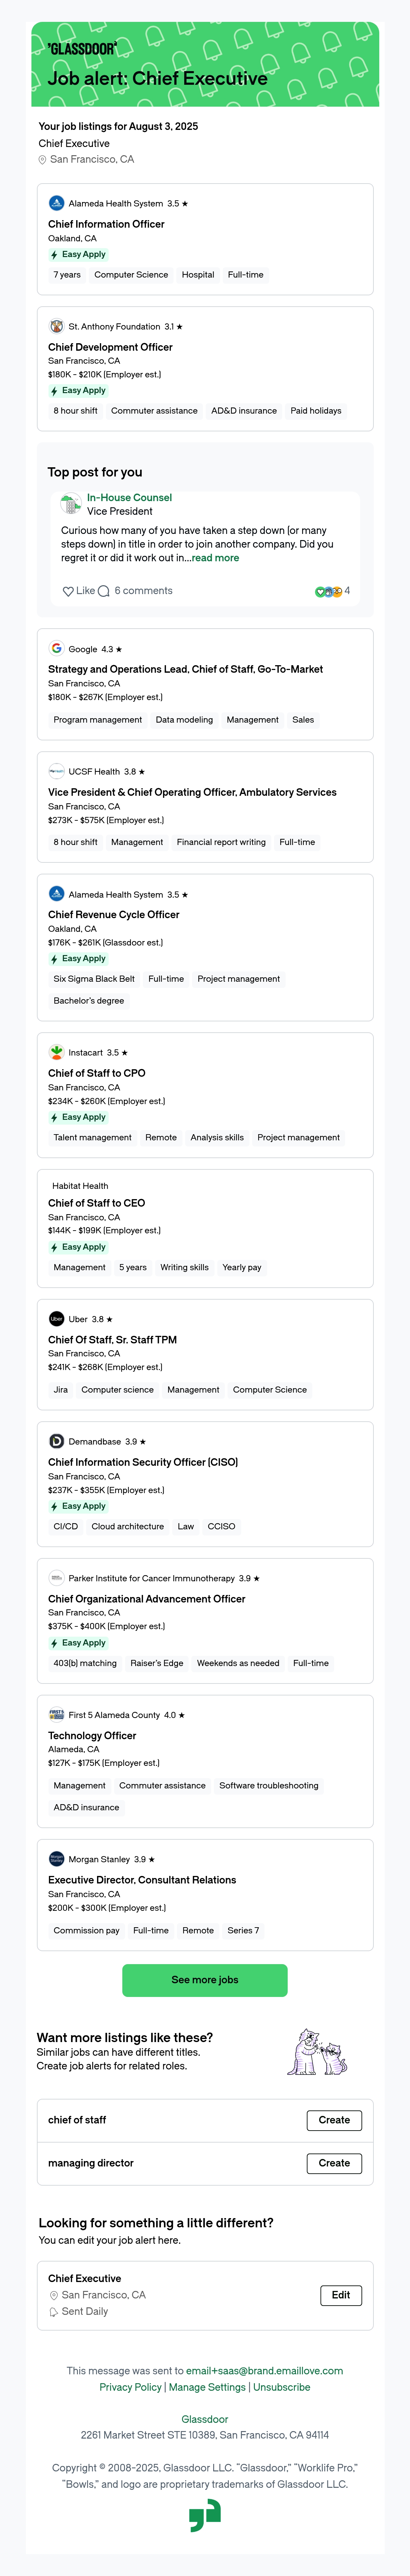The image size is (410, 2576).
Task: Click the reaction emojis next to count 4
Action: pos(329,591)
